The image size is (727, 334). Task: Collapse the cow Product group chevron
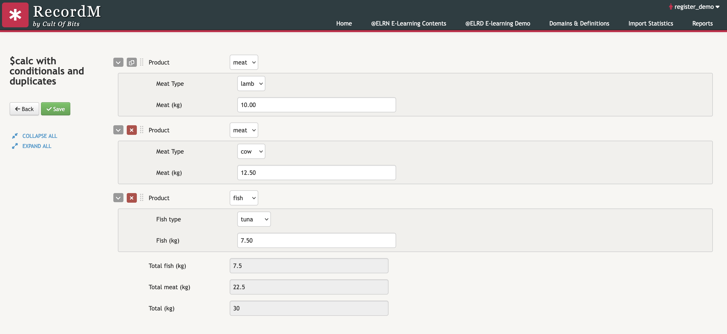[118, 130]
